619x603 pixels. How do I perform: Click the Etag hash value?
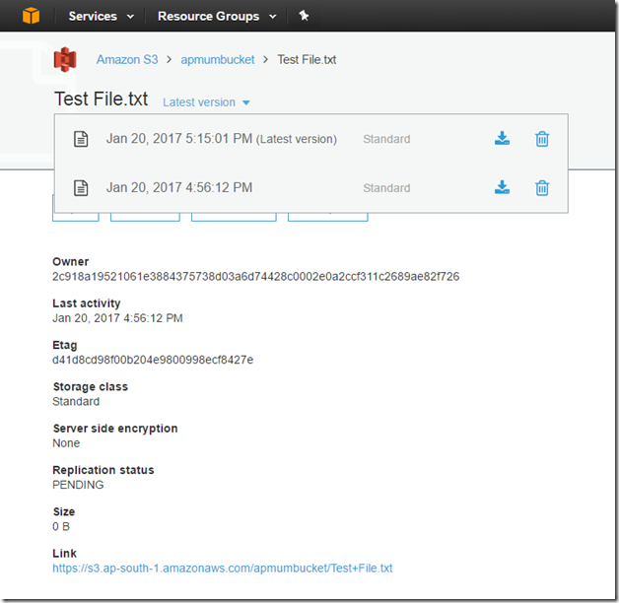(153, 360)
